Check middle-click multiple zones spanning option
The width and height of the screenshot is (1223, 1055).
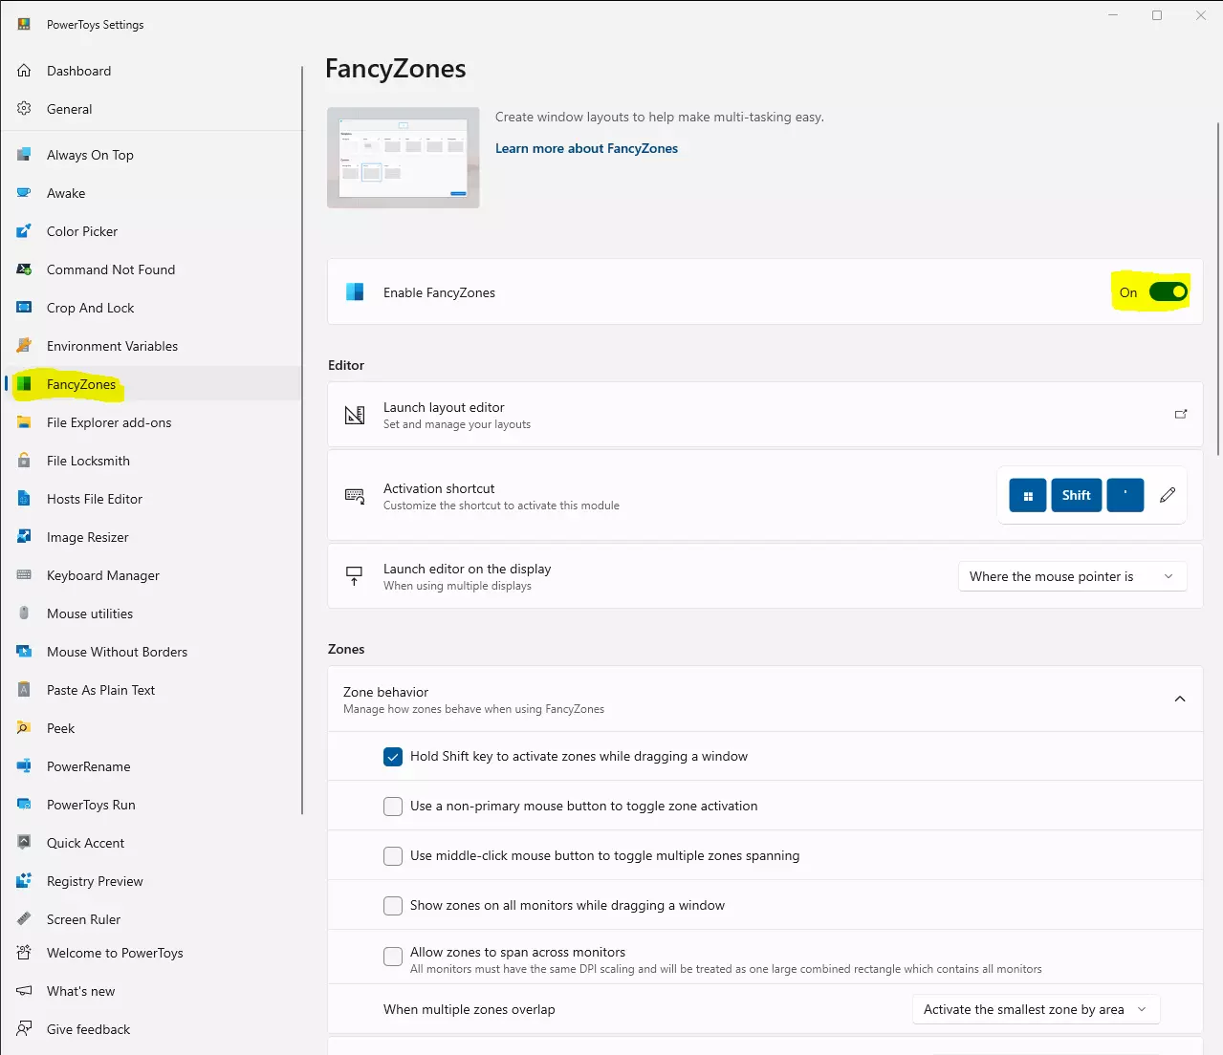pos(393,856)
